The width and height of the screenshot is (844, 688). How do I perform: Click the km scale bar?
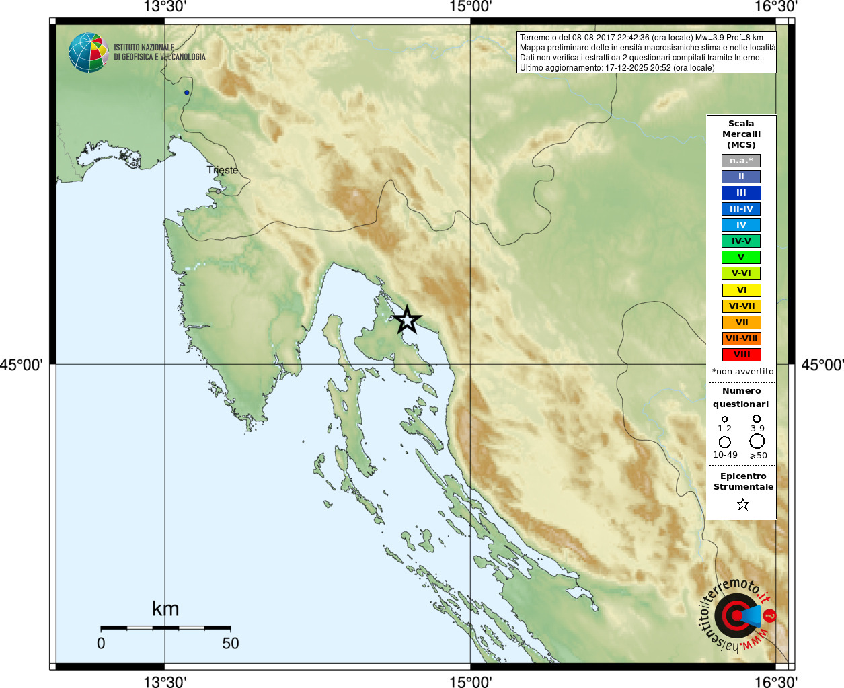point(165,628)
